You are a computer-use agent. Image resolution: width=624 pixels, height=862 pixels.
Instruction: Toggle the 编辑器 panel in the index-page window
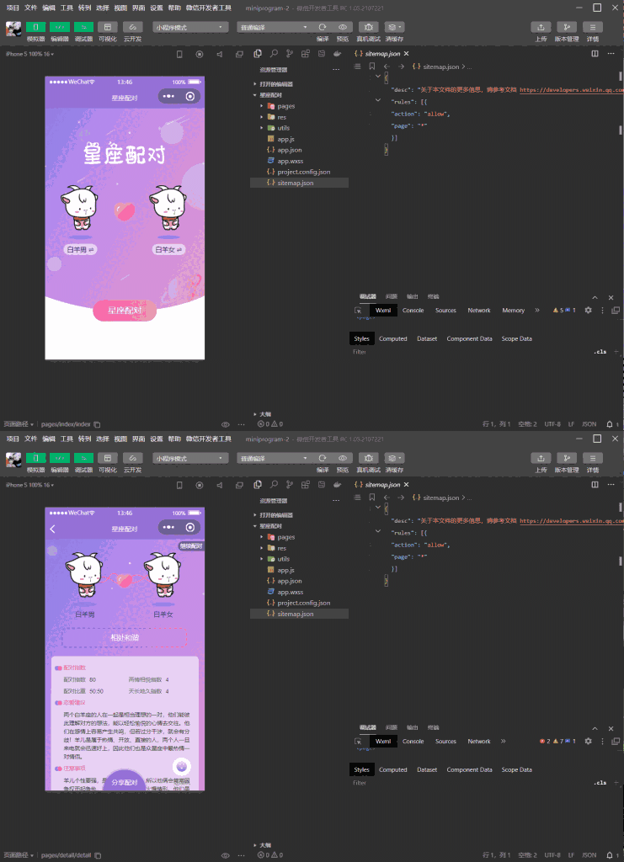[60, 27]
